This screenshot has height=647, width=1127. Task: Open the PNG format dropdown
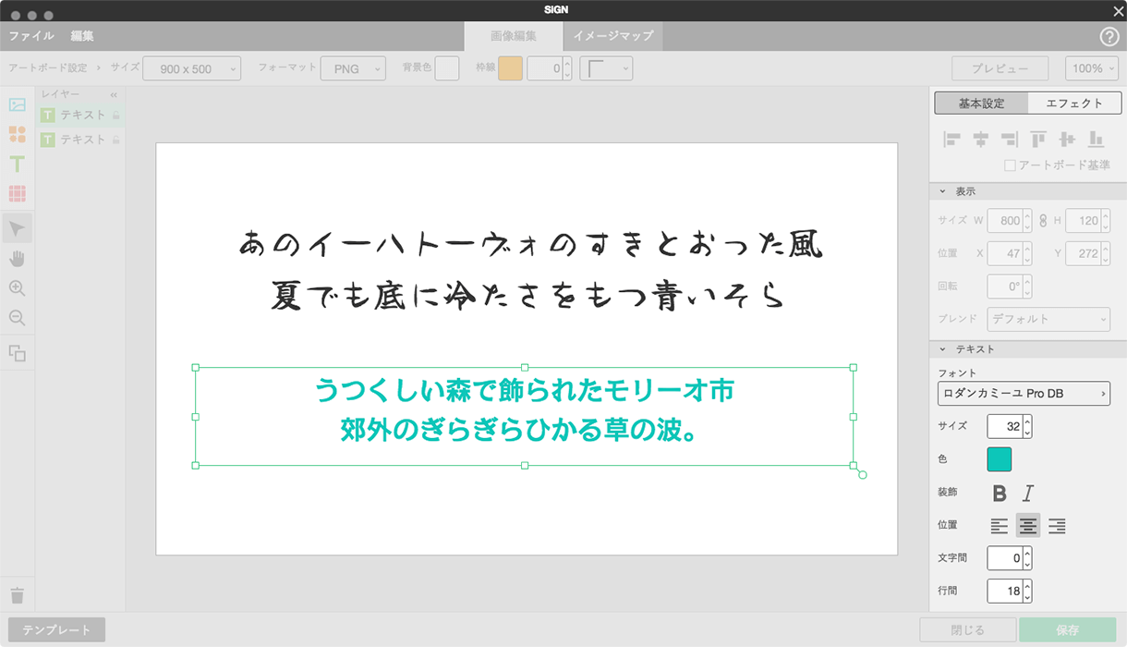(354, 68)
